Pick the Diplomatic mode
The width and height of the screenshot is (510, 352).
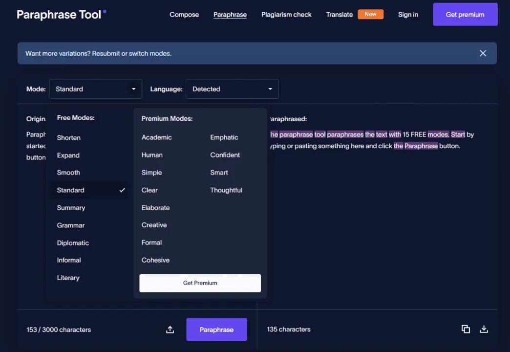click(x=73, y=243)
